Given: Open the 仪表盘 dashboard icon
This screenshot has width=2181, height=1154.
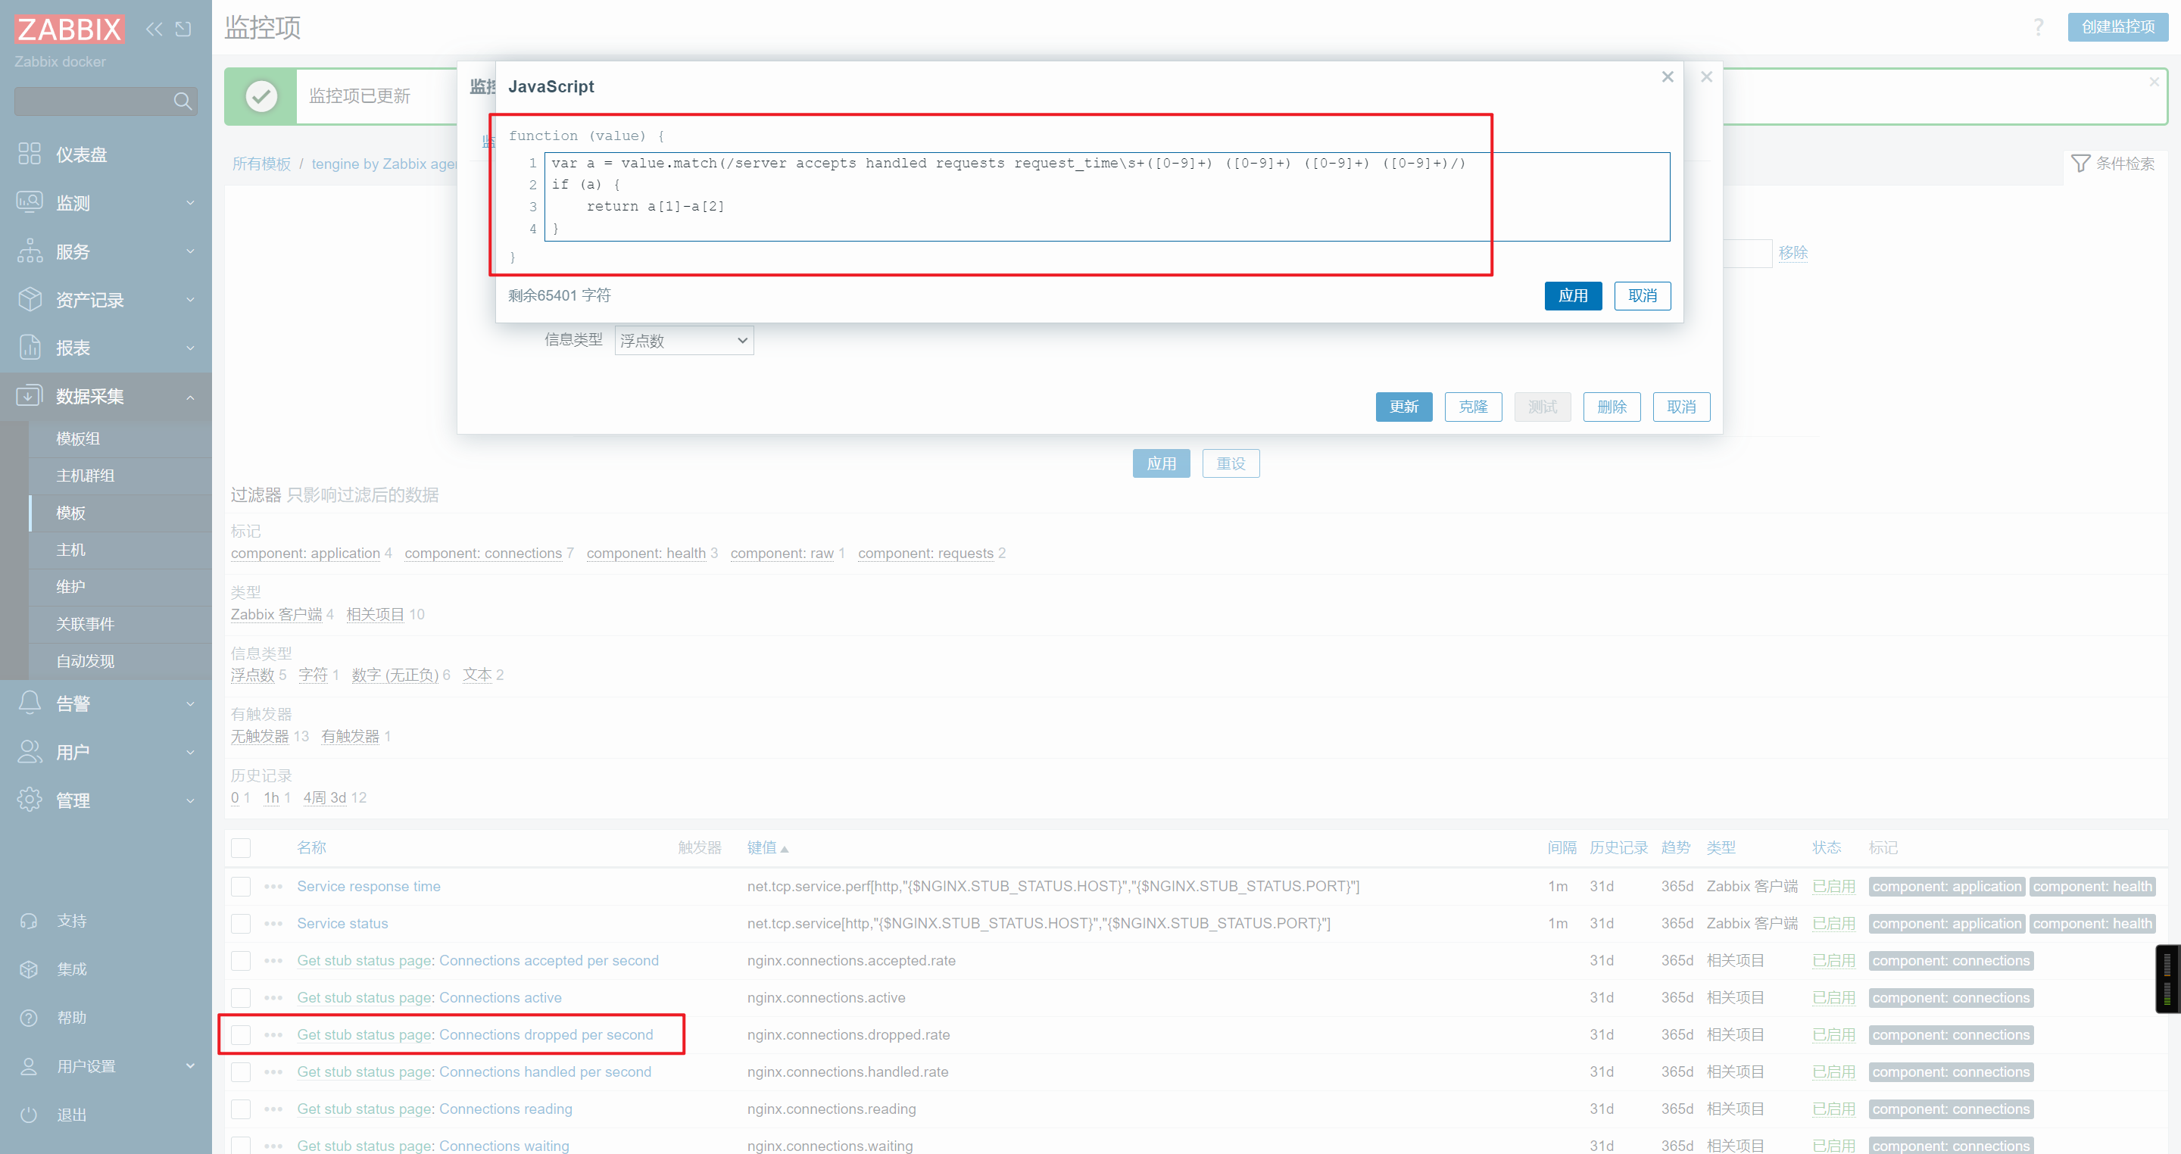Looking at the screenshot, I should pyautogui.click(x=30, y=154).
